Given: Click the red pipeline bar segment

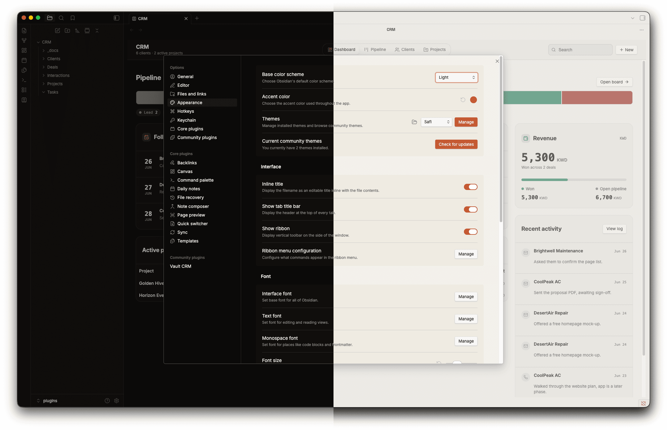Looking at the screenshot, I should click(x=597, y=98).
